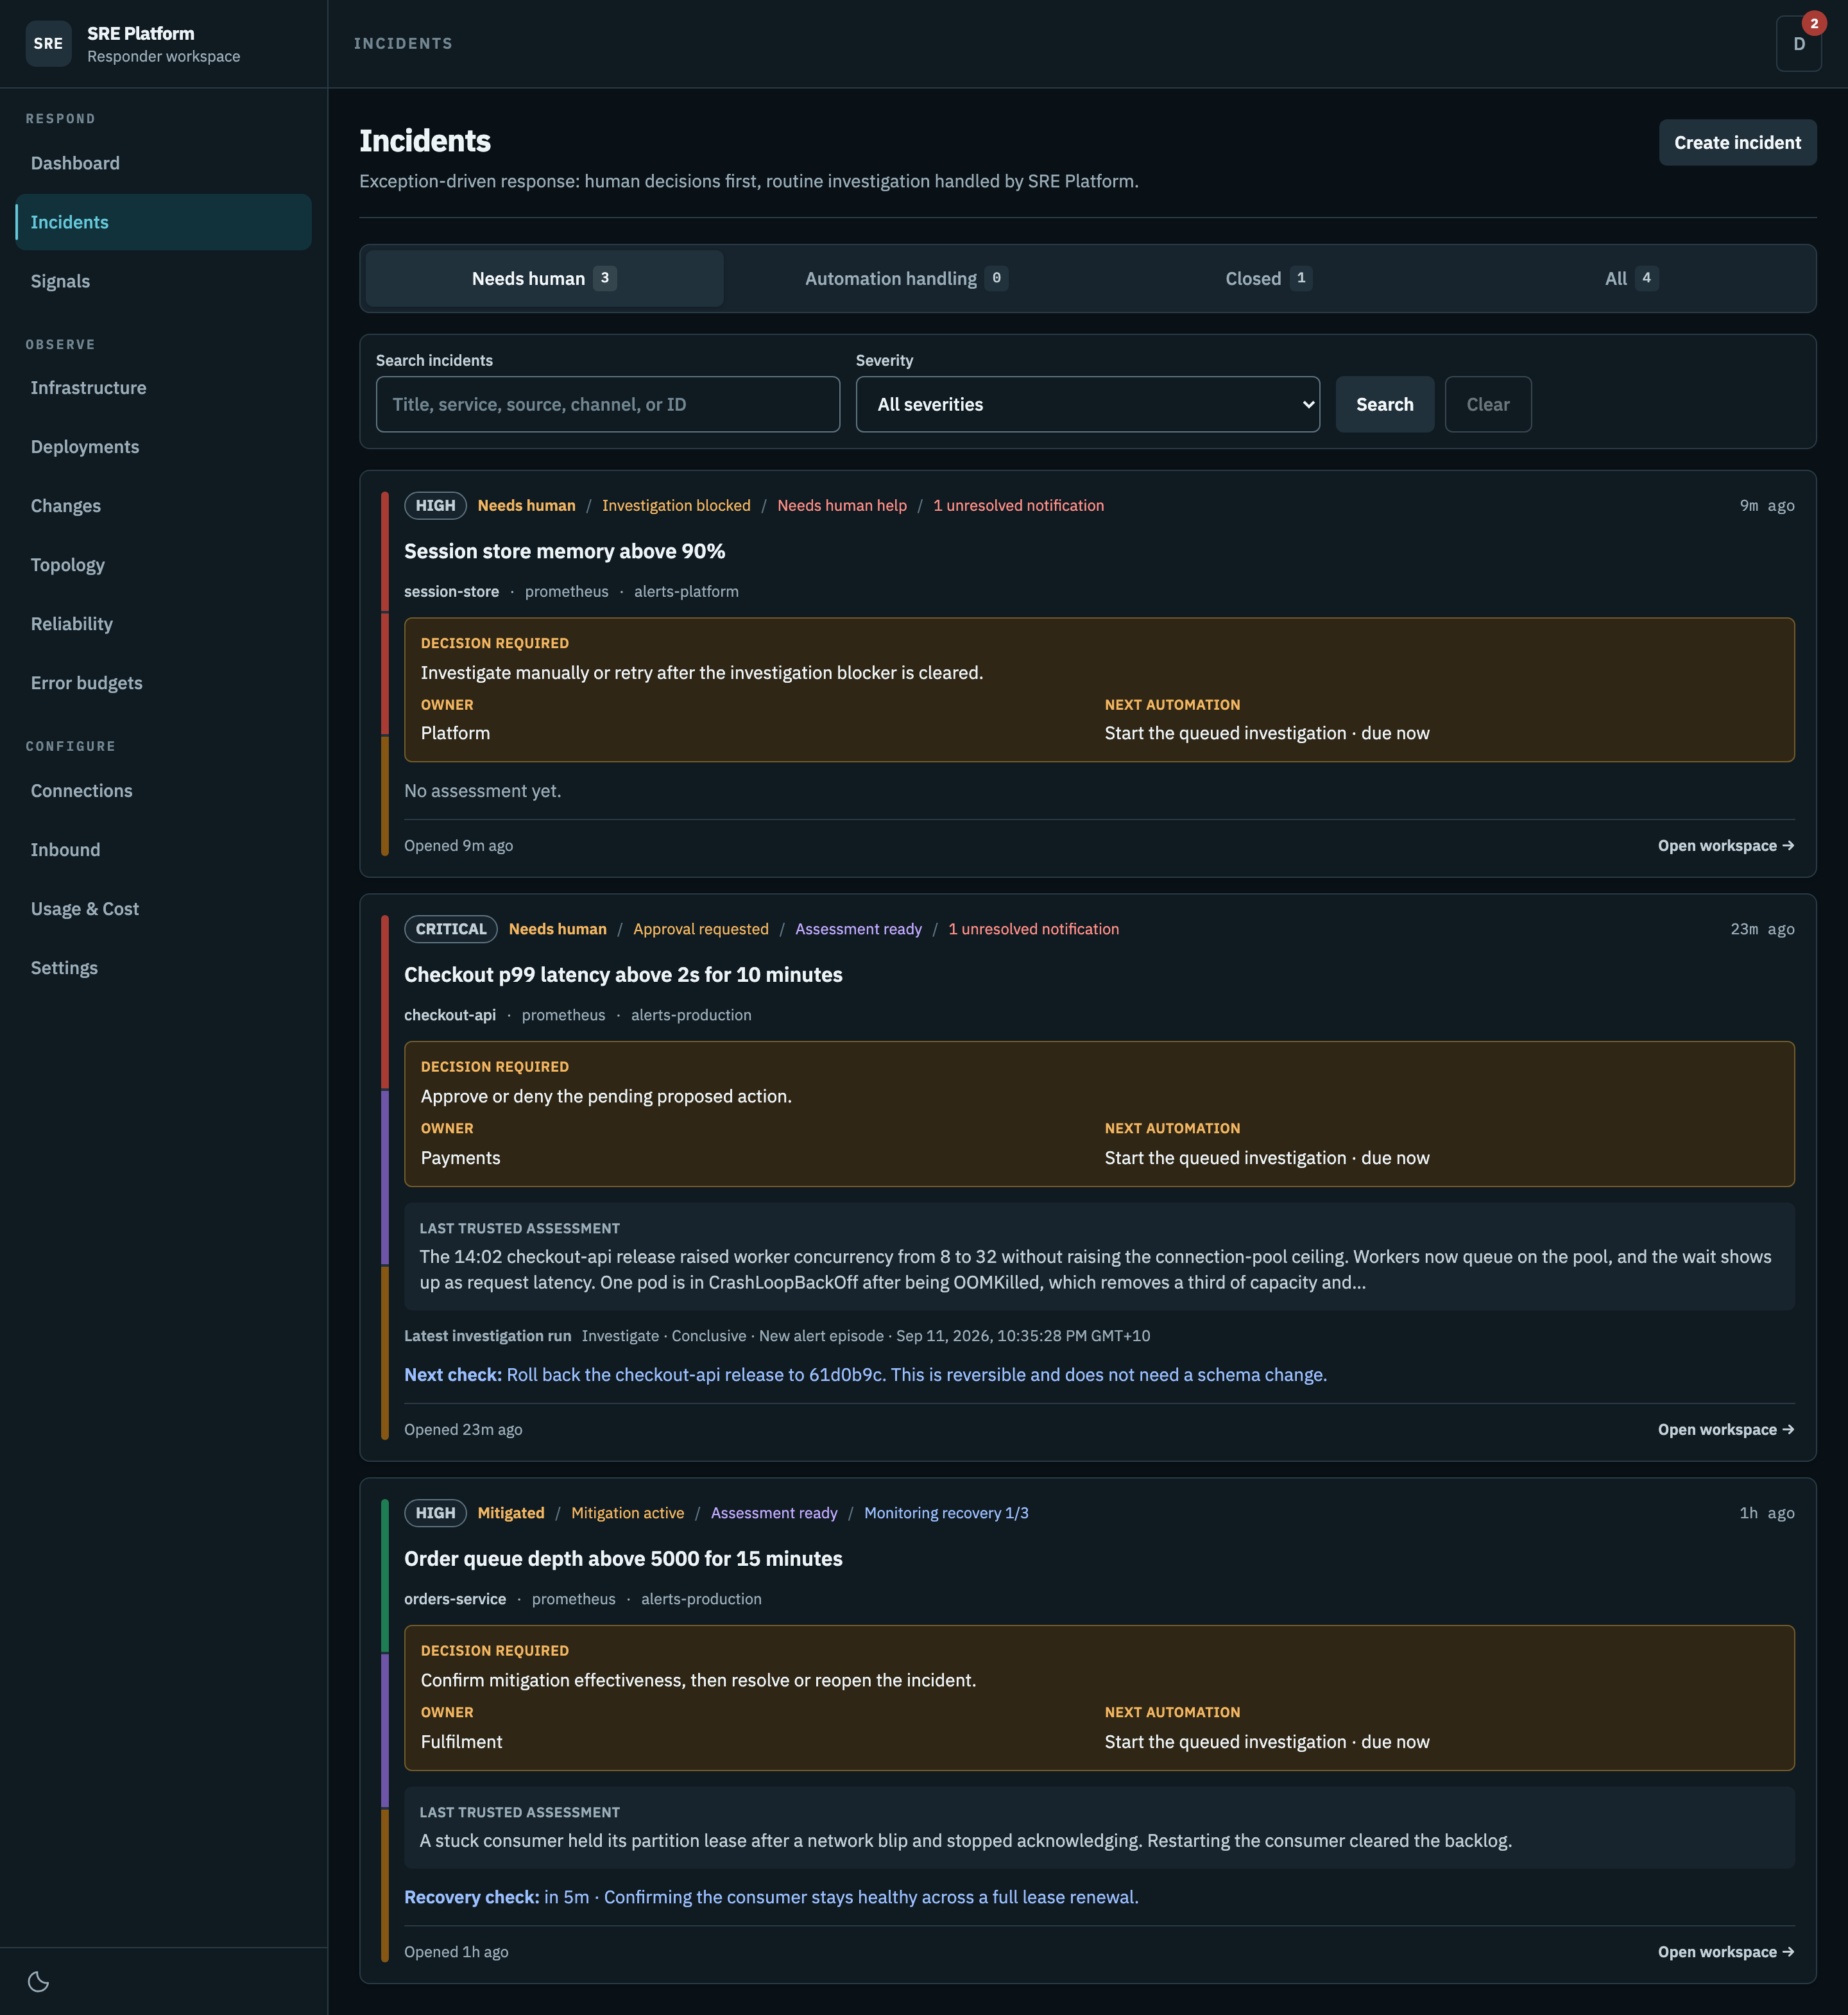The height and width of the screenshot is (2015, 1848).
Task: Click the Latest investigation run line
Action: [777, 1336]
